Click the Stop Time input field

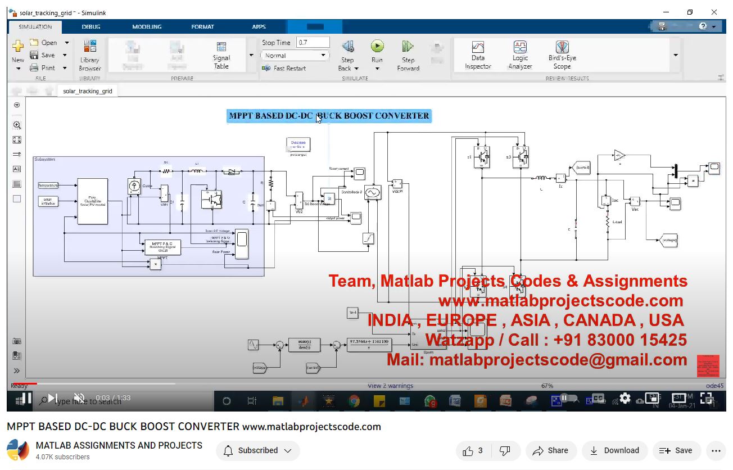pyautogui.click(x=313, y=43)
